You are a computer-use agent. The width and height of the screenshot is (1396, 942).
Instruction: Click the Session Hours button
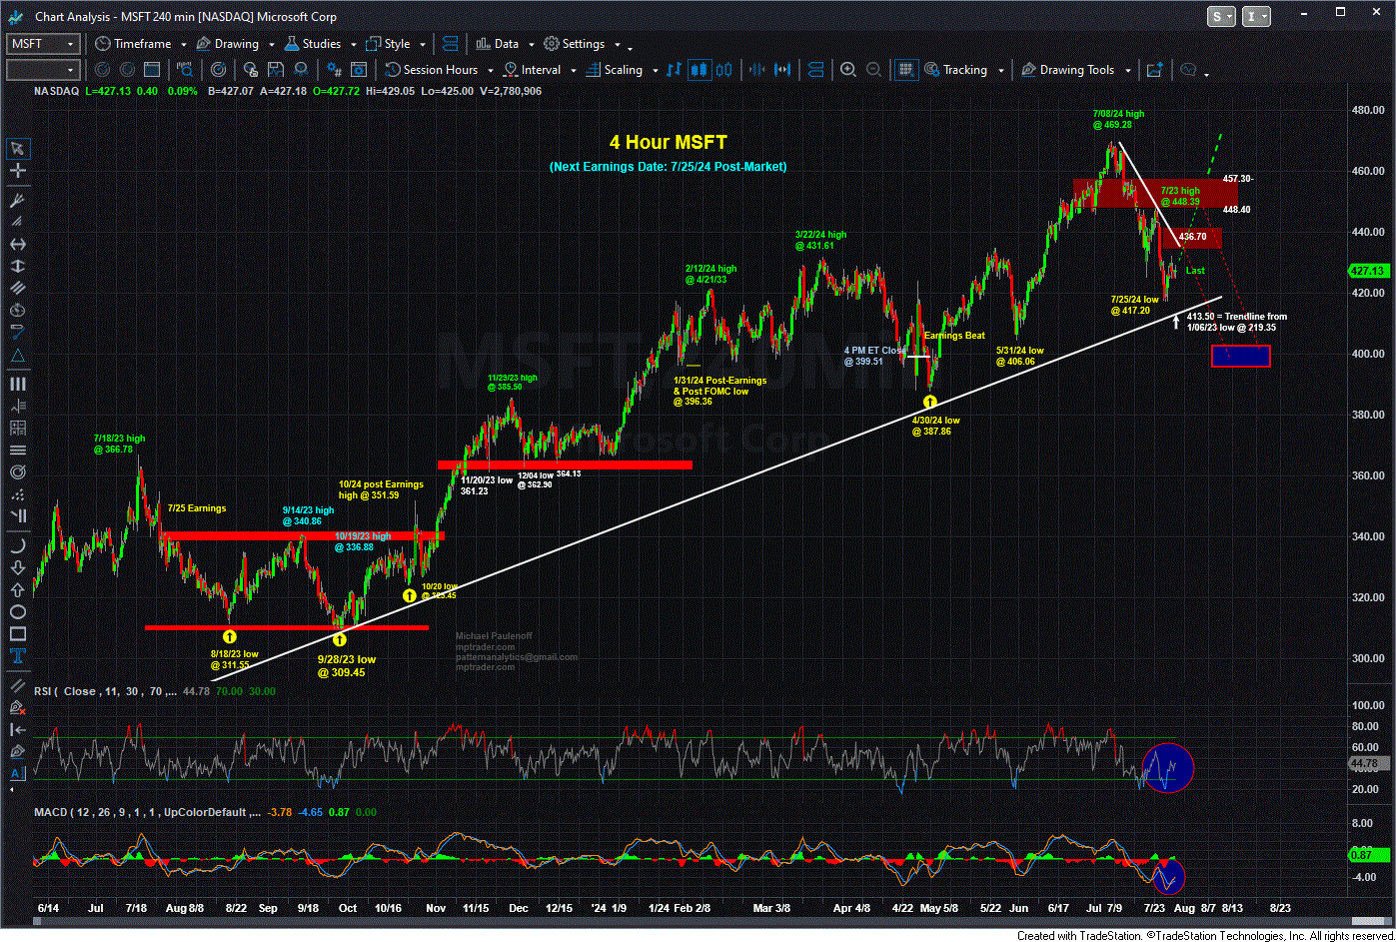(x=432, y=70)
